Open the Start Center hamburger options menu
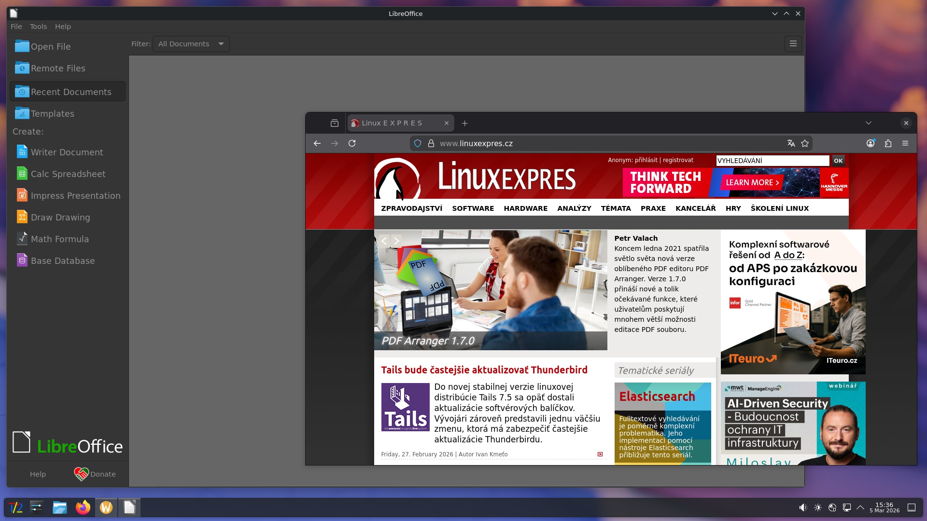Viewport: 927px width, 521px height. pyautogui.click(x=793, y=44)
